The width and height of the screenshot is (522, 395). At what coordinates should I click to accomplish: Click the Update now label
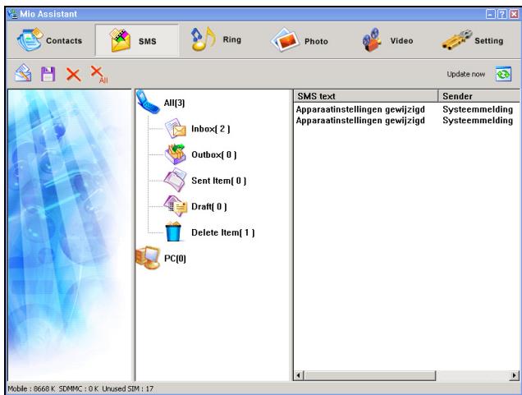465,74
